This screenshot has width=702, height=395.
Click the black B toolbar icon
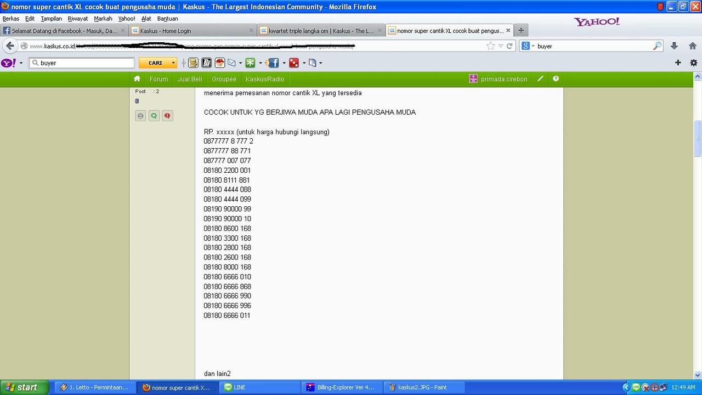pyautogui.click(x=206, y=63)
